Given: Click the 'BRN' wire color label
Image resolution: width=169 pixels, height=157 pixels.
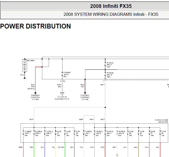Looking at the screenshot, I should pyautogui.click(x=136, y=147).
